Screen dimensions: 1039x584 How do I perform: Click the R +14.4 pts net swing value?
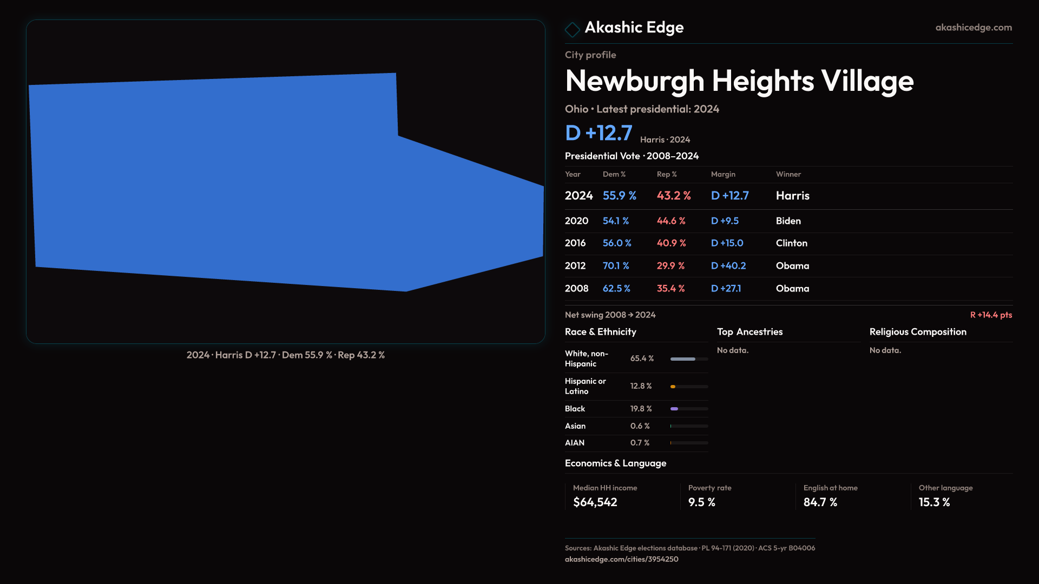990,315
